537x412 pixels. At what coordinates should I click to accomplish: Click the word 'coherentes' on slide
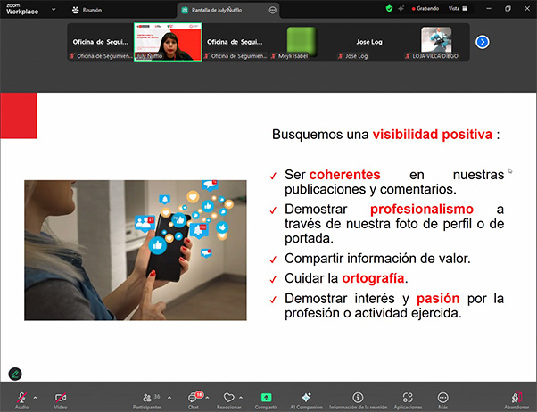344,175
